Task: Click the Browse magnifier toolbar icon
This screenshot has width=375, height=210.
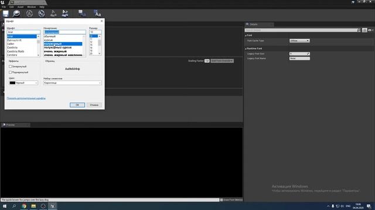Action: [16, 13]
